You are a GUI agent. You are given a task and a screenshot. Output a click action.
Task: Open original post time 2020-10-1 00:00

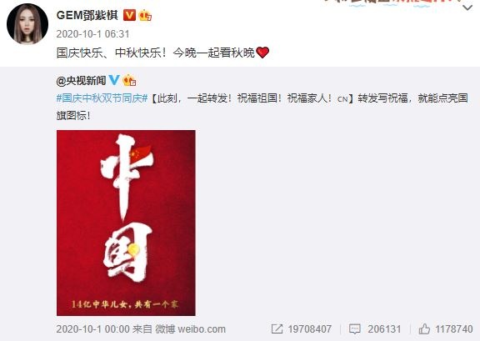[93, 329]
